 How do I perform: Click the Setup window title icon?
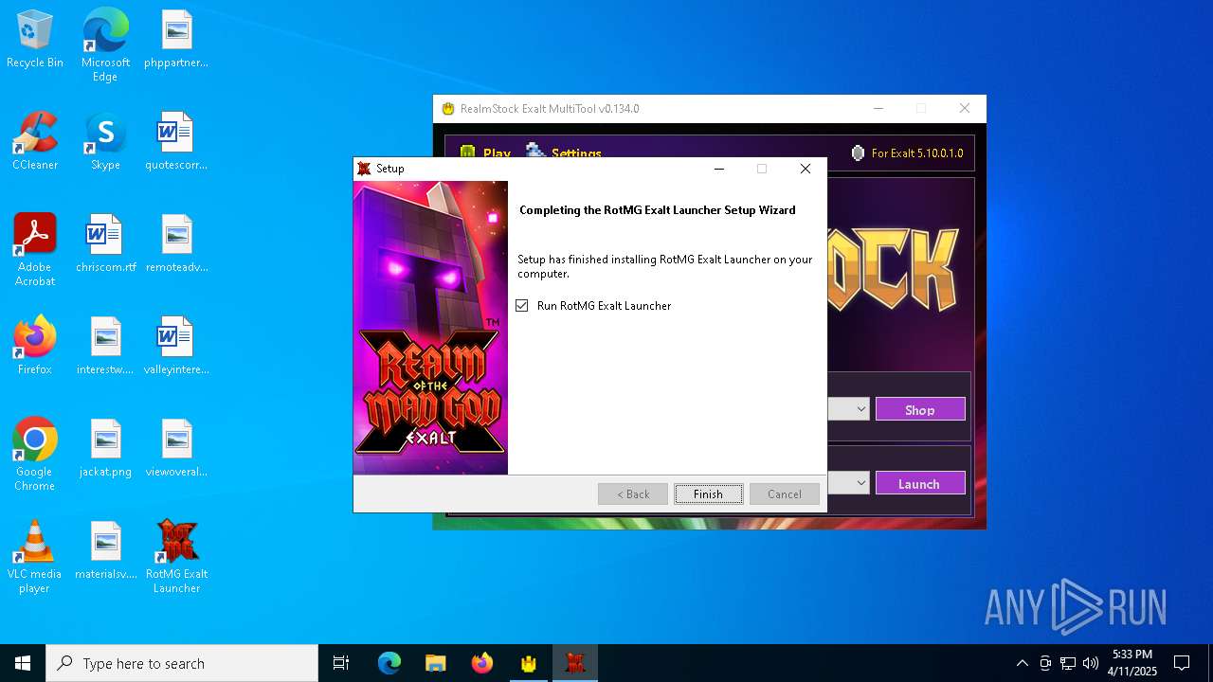coord(364,169)
